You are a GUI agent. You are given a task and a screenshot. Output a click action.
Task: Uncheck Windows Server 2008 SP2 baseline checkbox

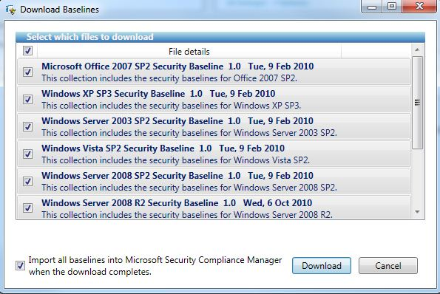(x=28, y=181)
